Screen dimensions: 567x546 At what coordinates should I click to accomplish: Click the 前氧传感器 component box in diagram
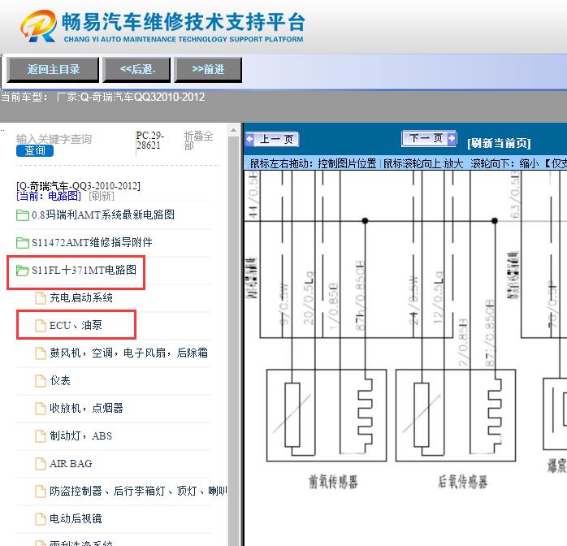327,415
